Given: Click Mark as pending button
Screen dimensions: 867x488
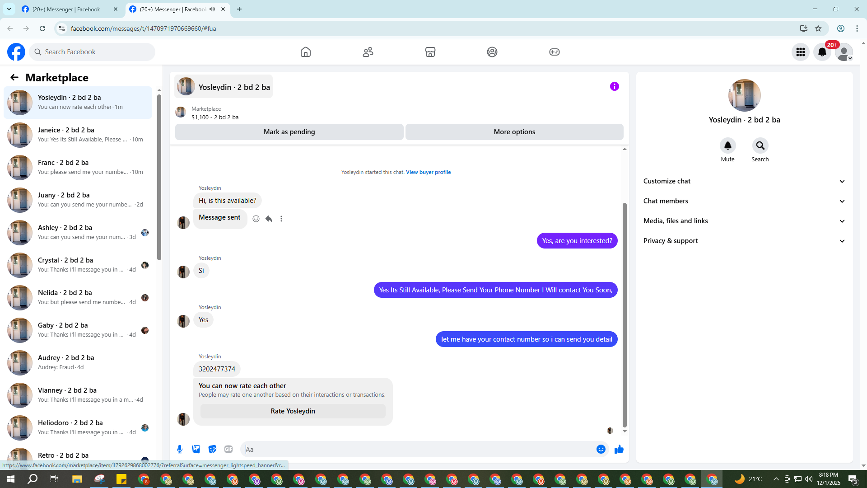Looking at the screenshot, I should (x=289, y=132).
